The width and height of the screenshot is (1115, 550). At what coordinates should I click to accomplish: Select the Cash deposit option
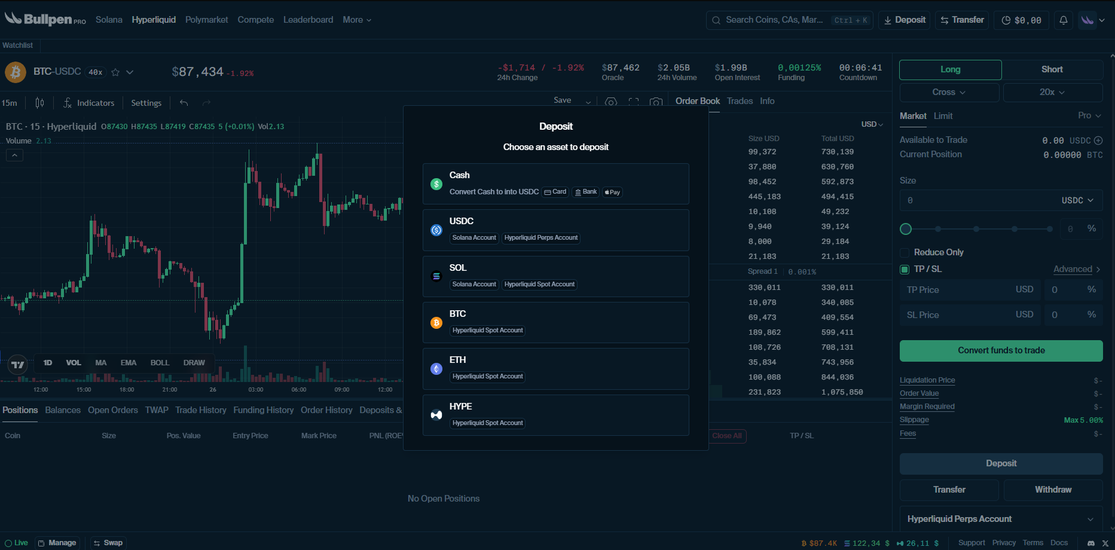(x=555, y=184)
